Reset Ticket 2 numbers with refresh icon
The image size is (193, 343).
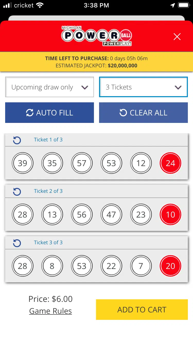click(17, 192)
